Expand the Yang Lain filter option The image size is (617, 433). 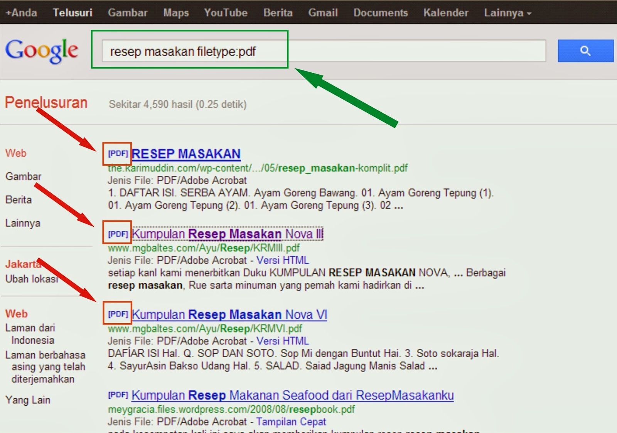coord(27,400)
